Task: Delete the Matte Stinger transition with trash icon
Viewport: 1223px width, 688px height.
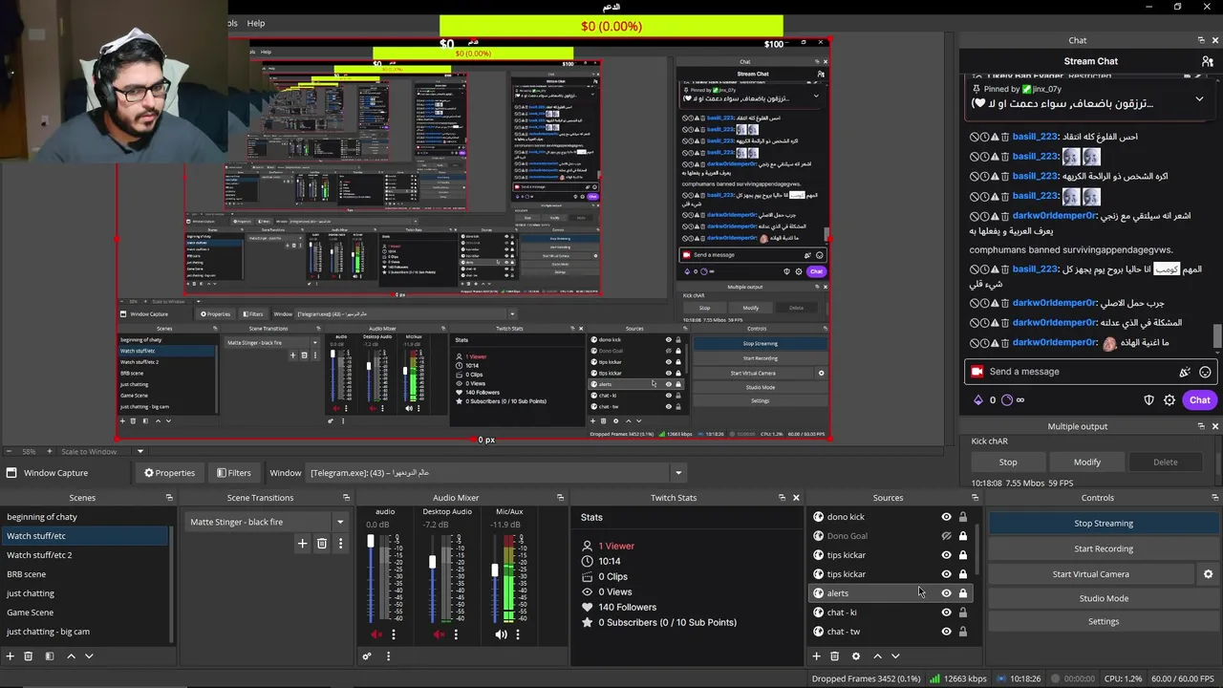Action: click(x=322, y=544)
